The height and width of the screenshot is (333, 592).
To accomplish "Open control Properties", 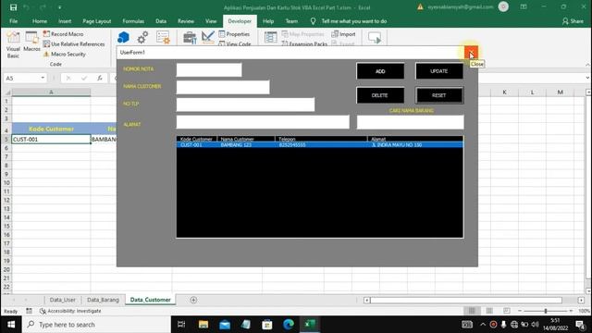I will [234, 34].
